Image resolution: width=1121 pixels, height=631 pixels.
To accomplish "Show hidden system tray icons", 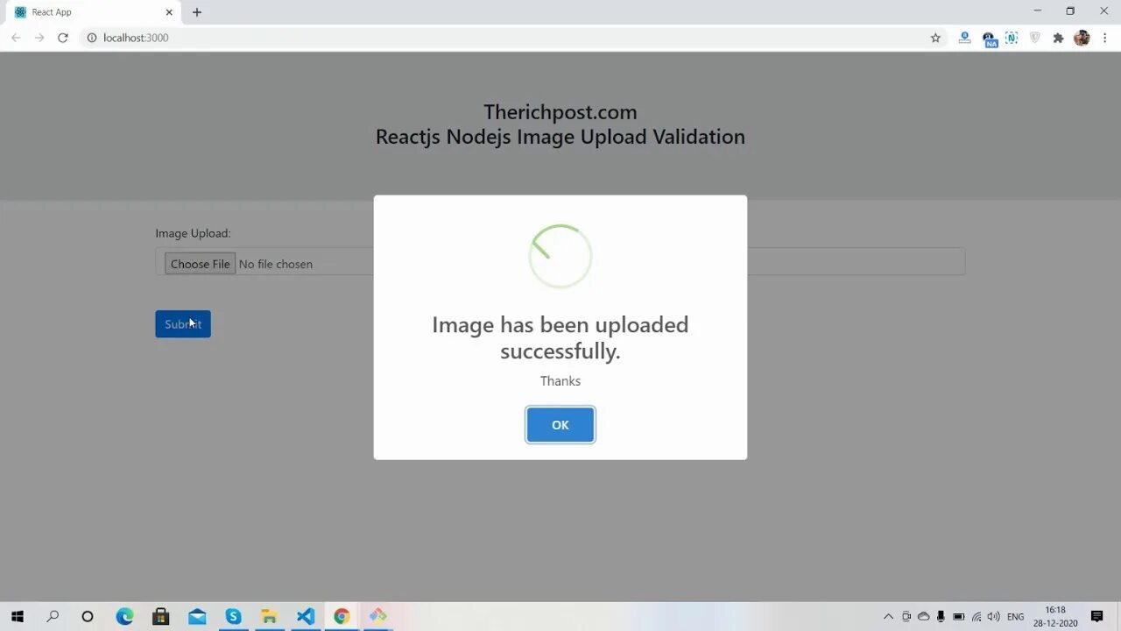I will click(888, 617).
